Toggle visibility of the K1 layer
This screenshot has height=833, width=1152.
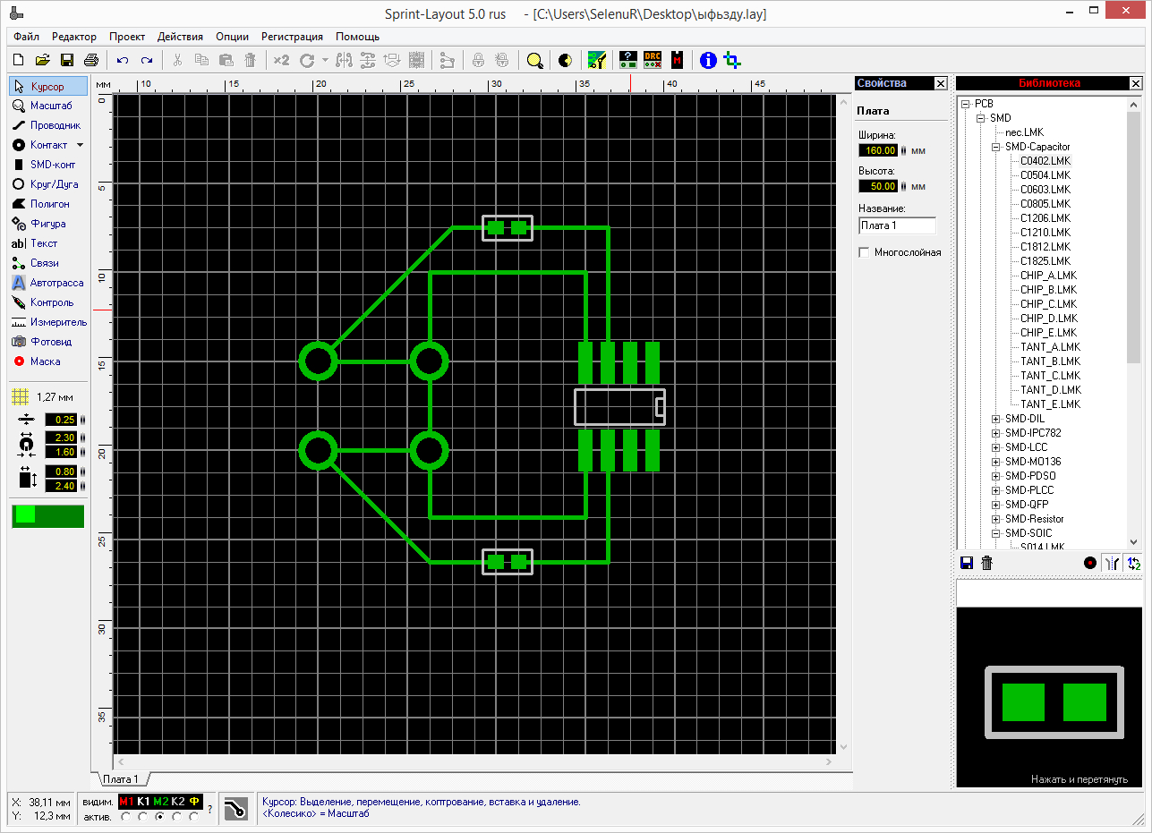point(143,801)
